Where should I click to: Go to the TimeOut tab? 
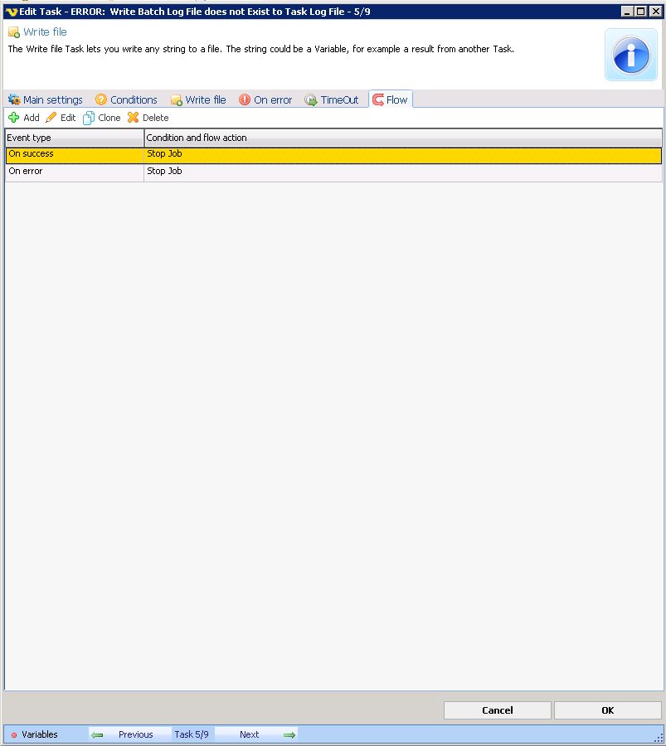pyautogui.click(x=332, y=99)
